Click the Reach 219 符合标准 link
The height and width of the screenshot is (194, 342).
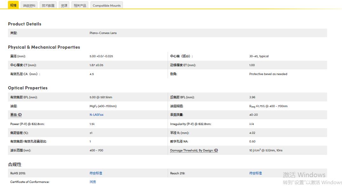coord(256,173)
